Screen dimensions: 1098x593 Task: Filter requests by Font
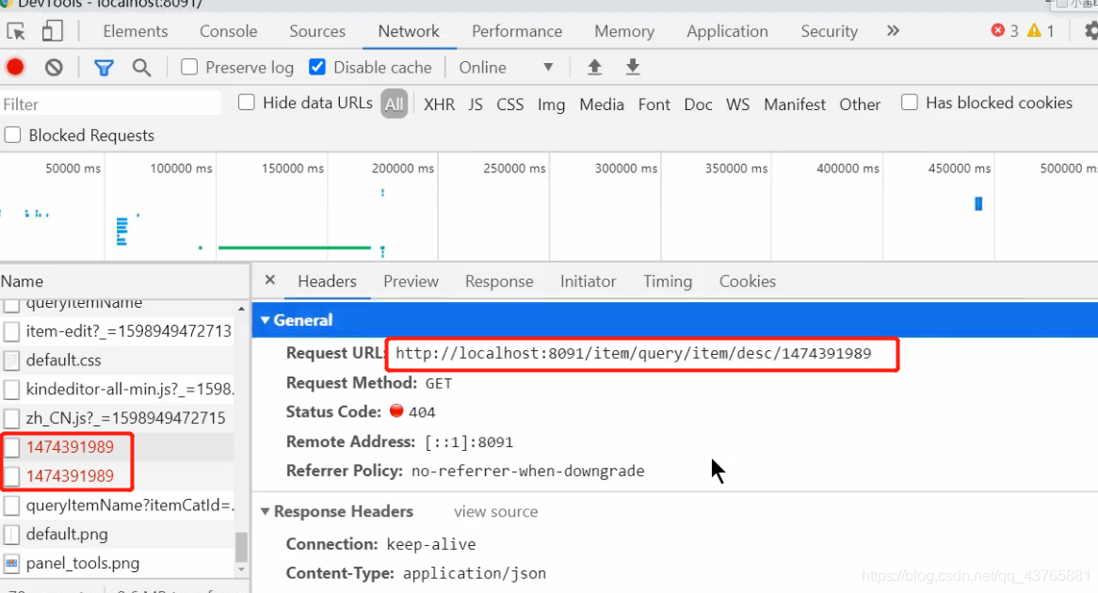coord(654,104)
